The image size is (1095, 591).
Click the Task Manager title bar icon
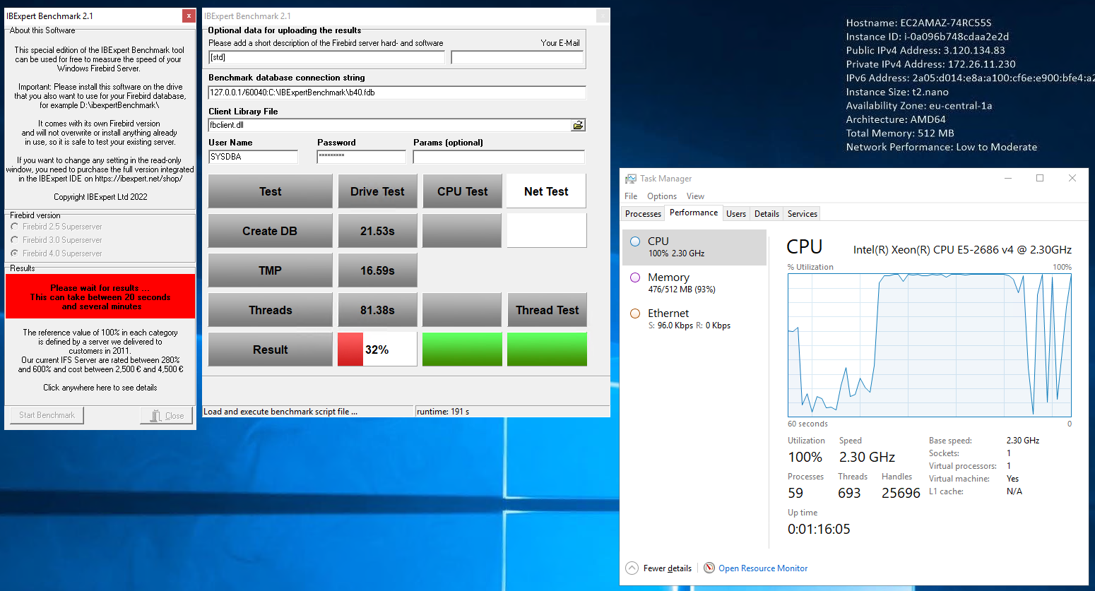click(x=631, y=179)
